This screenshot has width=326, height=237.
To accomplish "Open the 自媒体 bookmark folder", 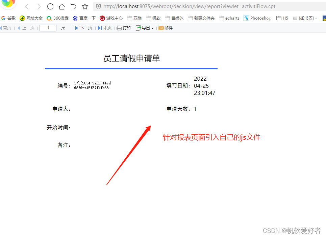I will (174, 18).
